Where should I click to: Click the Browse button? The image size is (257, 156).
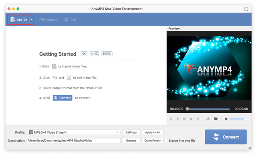coord(131,141)
